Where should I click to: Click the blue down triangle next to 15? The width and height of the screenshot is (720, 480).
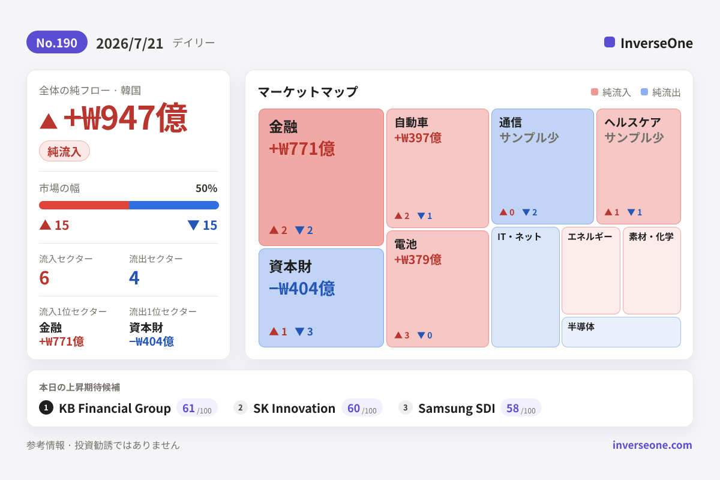(x=193, y=225)
